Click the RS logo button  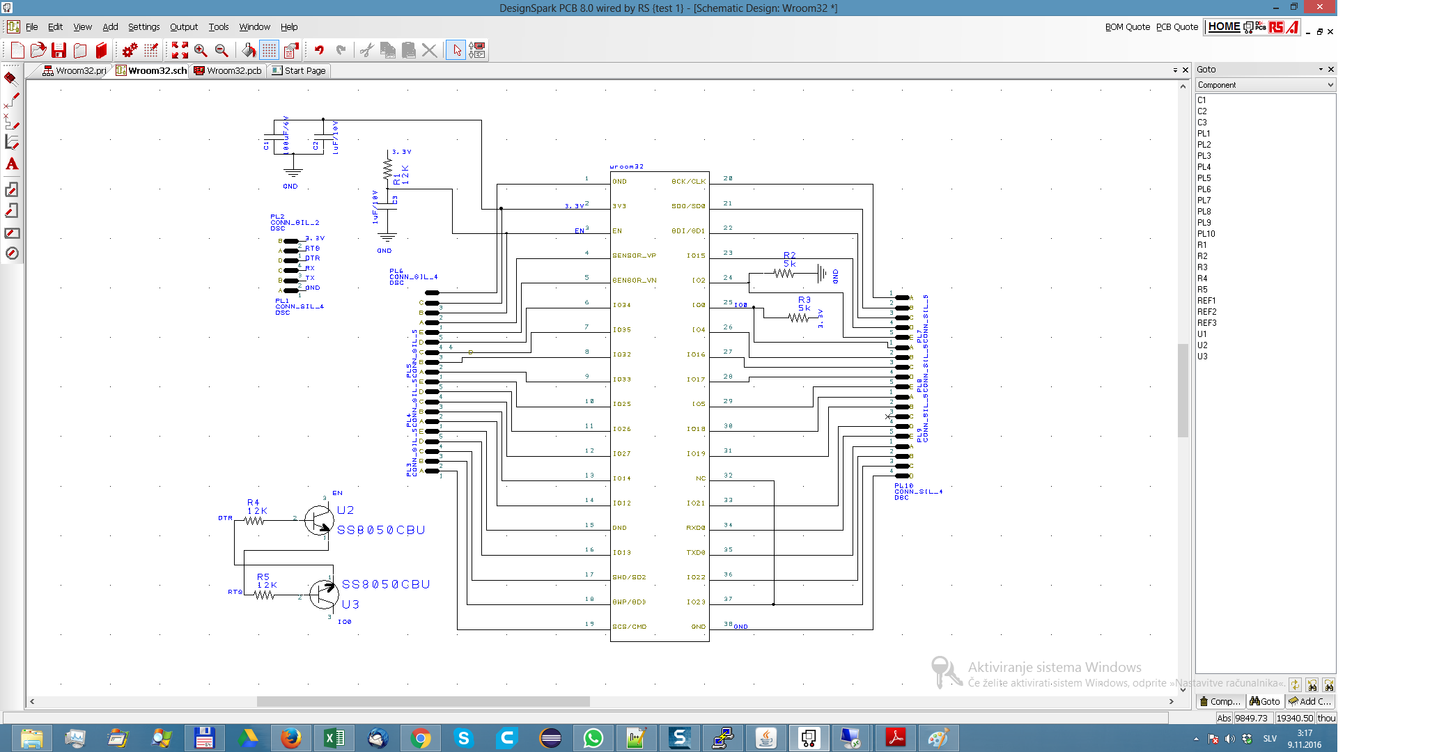tap(1275, 27)
